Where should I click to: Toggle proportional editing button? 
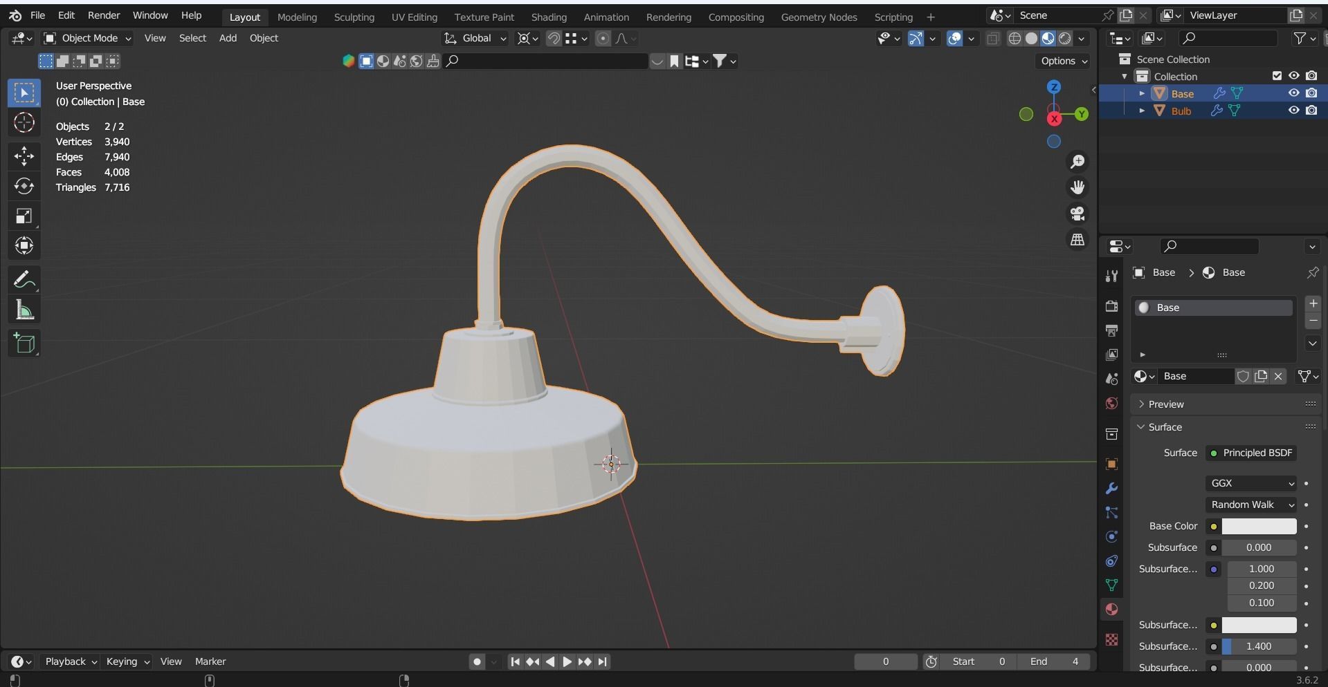pos(603,39)
